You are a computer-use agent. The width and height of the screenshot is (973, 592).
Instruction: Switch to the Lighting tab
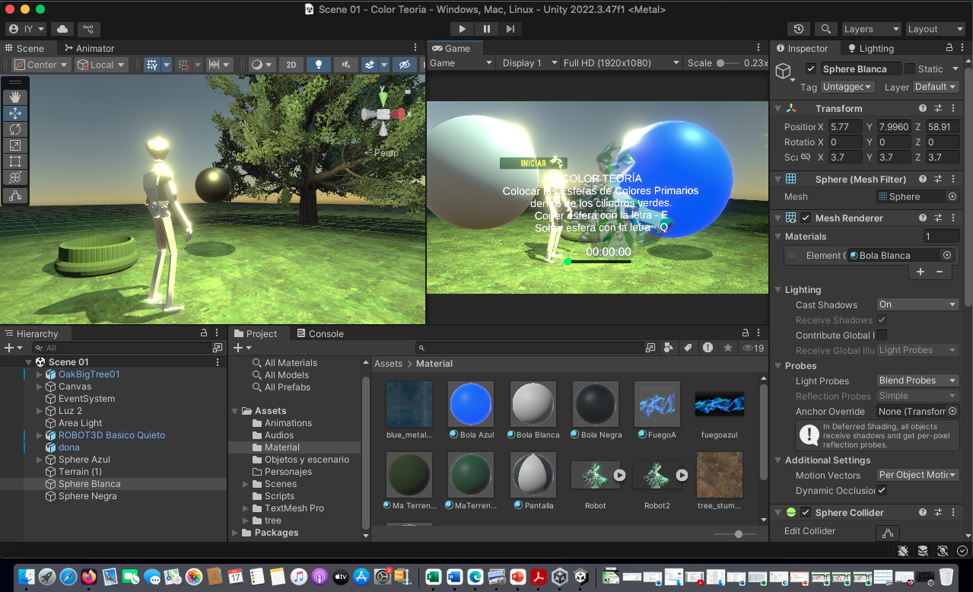point(871,48)
